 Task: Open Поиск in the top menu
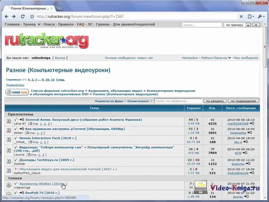(49, 24)
